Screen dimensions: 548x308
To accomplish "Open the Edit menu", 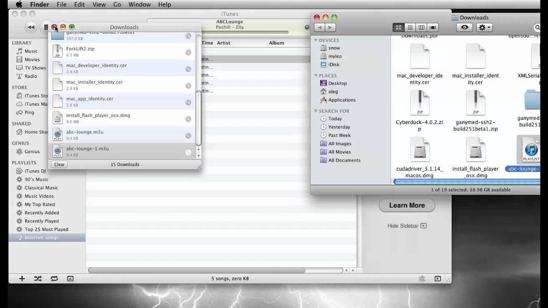I will [79, 4].
